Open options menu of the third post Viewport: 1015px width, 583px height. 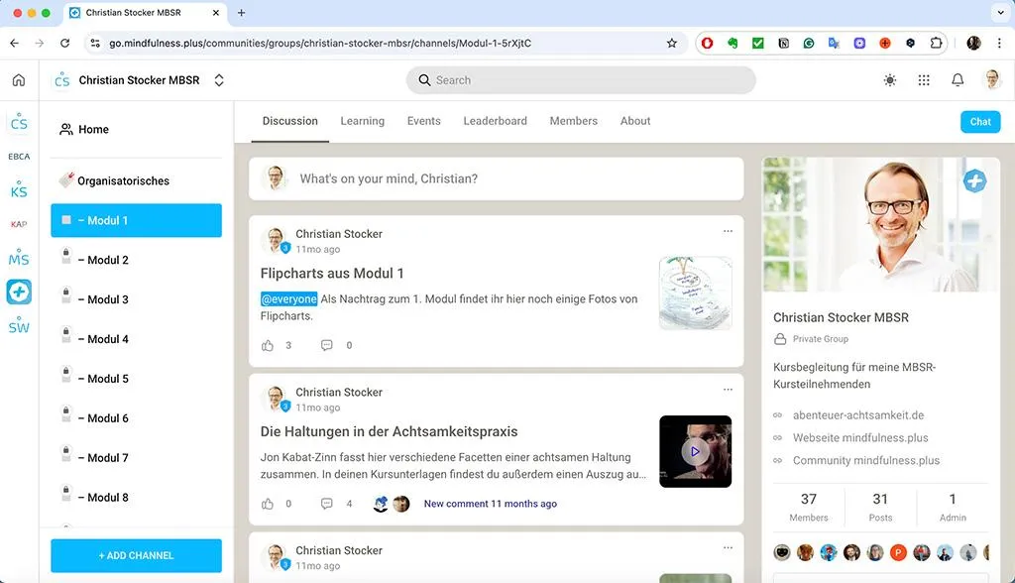click(x=728, y=547)
